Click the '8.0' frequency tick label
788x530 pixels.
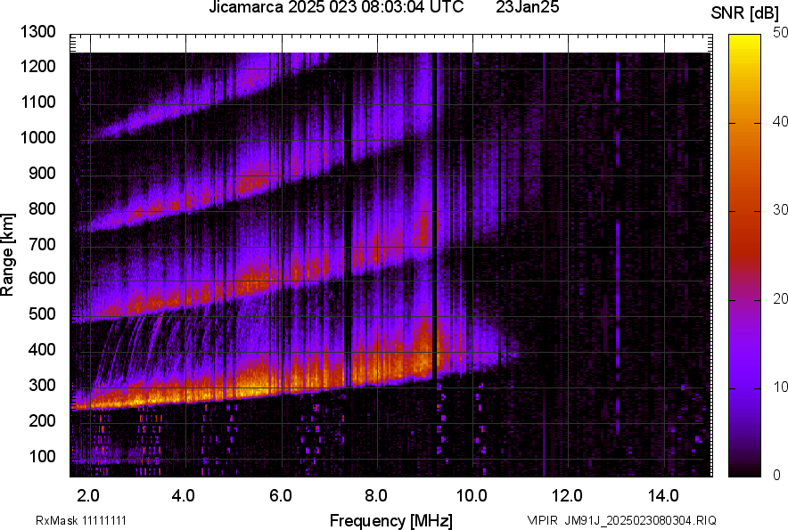[x=376, y=494]
